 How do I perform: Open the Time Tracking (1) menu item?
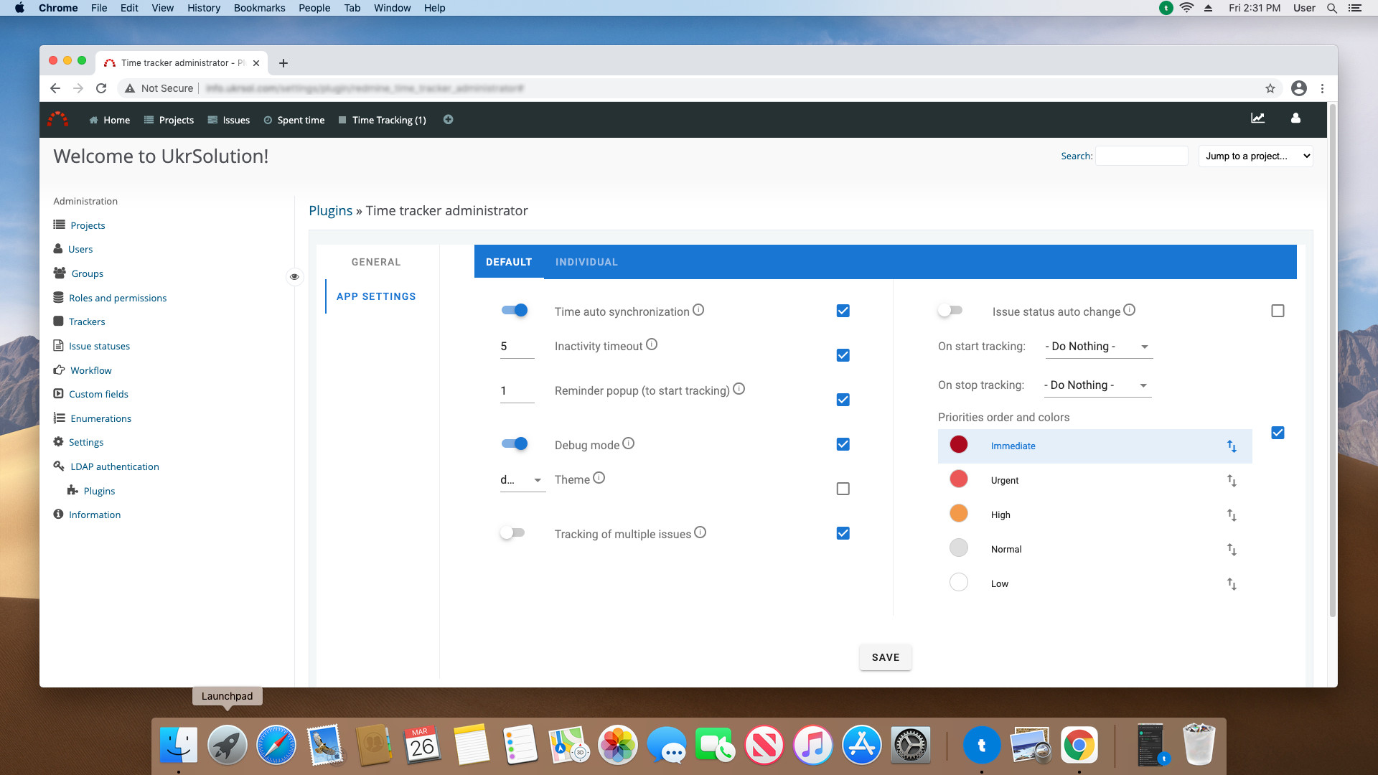click(x=383, y=120)
